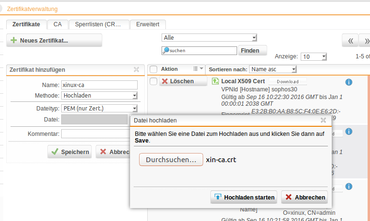This screenshot has height=221, width=370.
Task: Close the Zertifikat hinzufügen panel
Action: tap(136, 69)
